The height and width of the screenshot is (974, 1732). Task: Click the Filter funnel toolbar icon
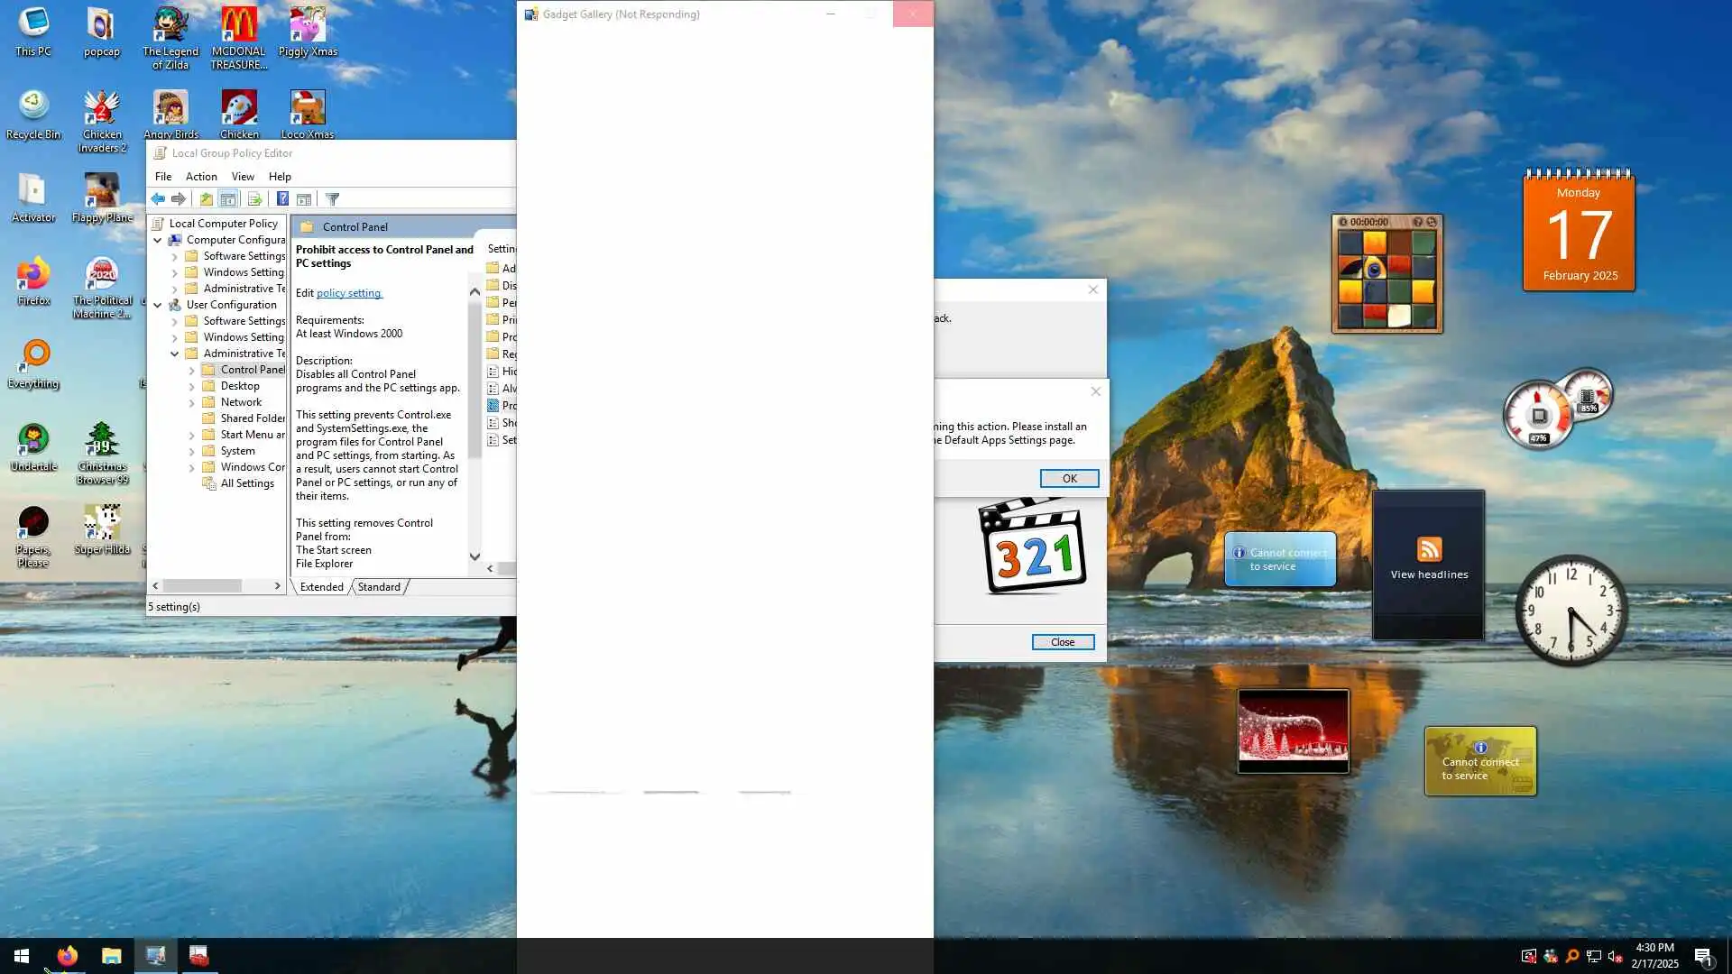[x=332, y=199]
